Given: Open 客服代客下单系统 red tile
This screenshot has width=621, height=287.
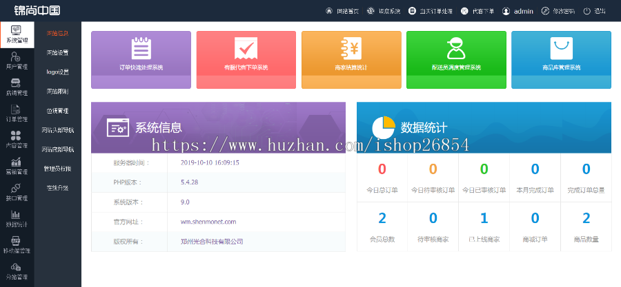Looking at the screenshot, I should 246,59.
